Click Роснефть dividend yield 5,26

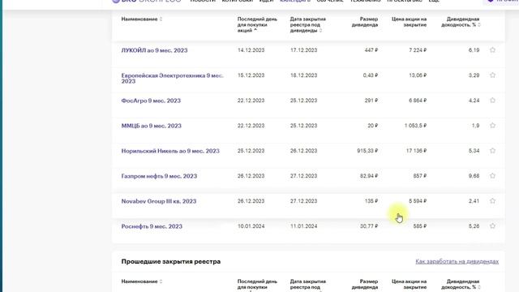click(x=474, y=226)
